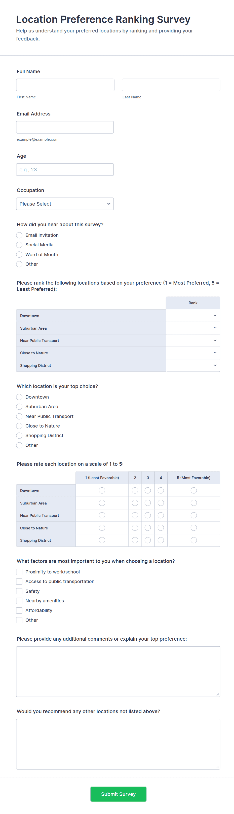Check the Safety factor checkbox
The image size is (234, 814).
[x=19, y=591]
